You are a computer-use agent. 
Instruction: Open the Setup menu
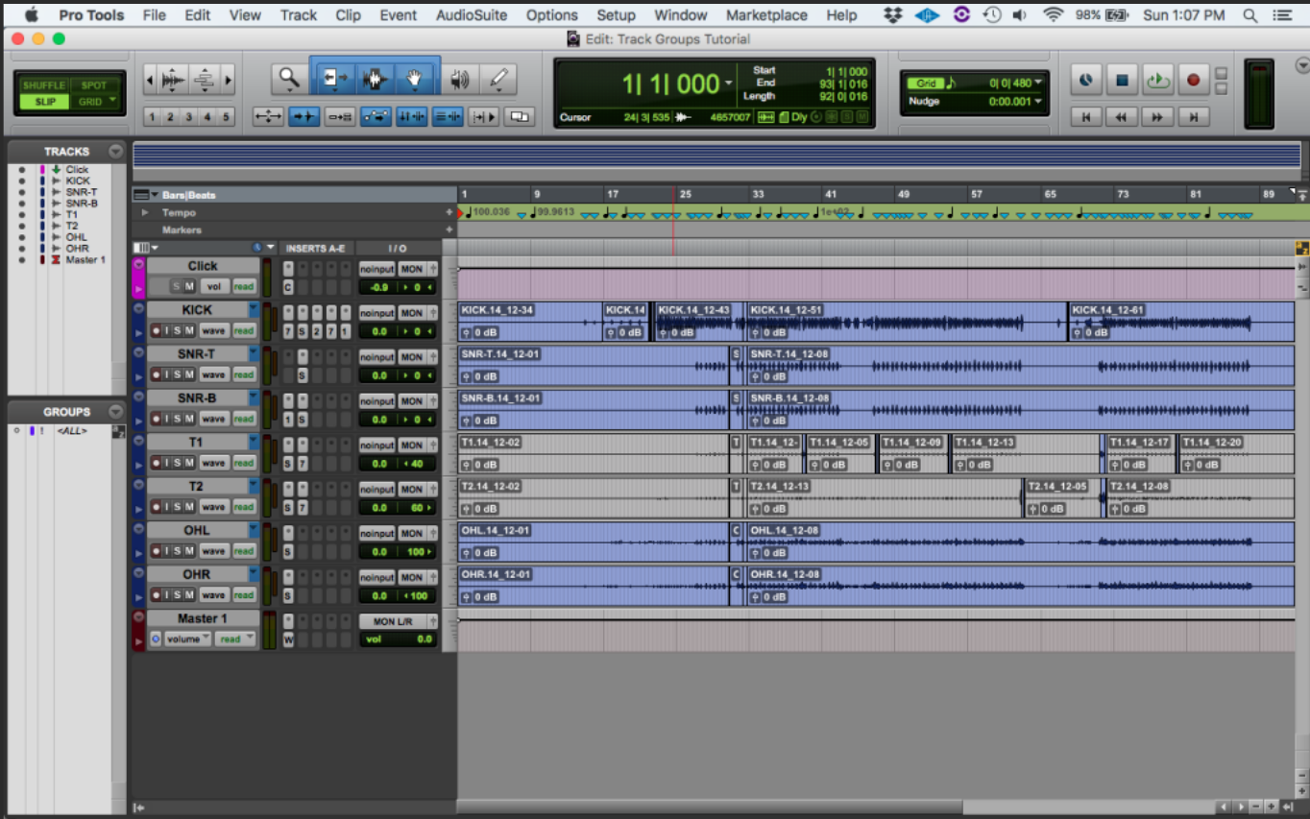[616, 15]
